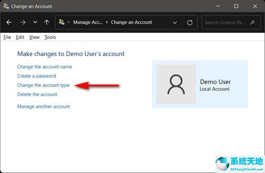The width and height of the screenshot is (265, 173).
Task: Click the Make changes to Demo User's account heading
Action: coord(71,54)
